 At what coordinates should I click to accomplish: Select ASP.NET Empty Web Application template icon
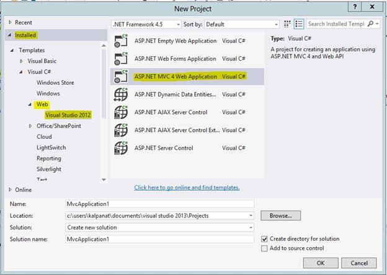tap(121, 41)
